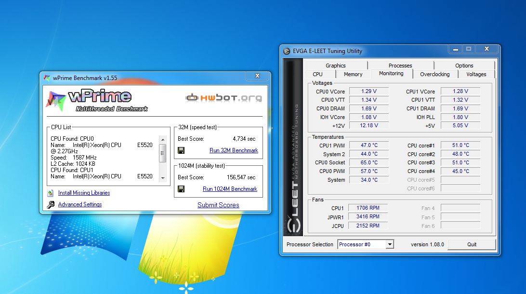Open the CPU tab in E-LEET
This screenshot has width=526, height=294.
pyautogui.click(x=318, y=74)
